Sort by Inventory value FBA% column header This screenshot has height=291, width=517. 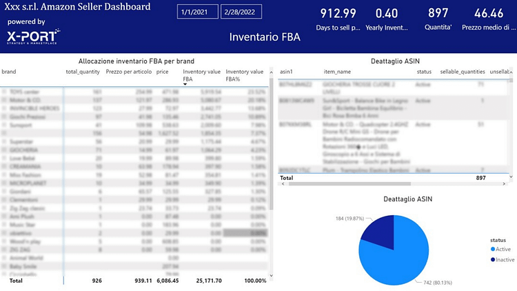click(x=244, y=75)
